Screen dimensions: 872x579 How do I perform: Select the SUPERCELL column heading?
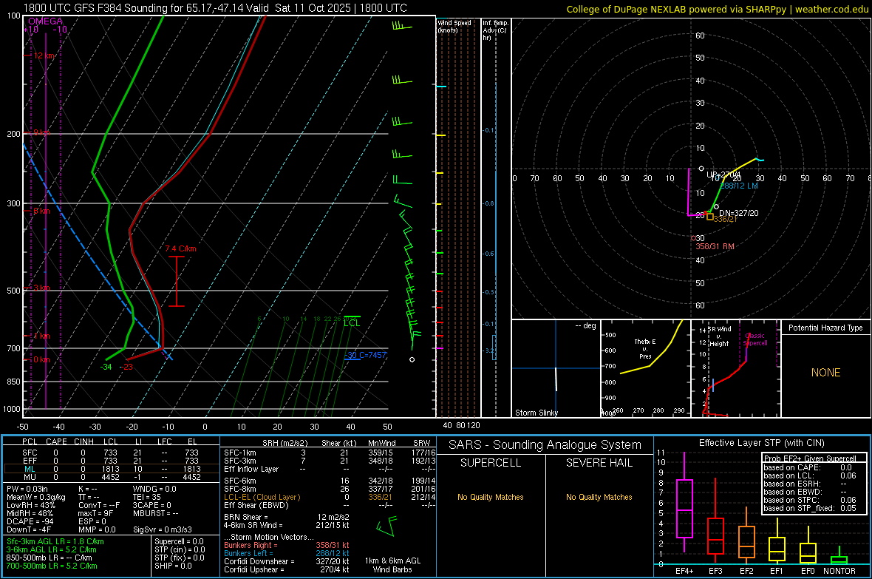pos(491,463)
